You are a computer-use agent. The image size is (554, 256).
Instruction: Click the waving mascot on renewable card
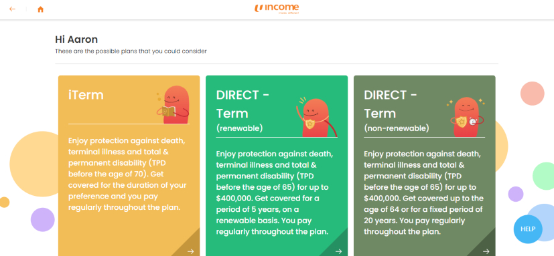316,117
